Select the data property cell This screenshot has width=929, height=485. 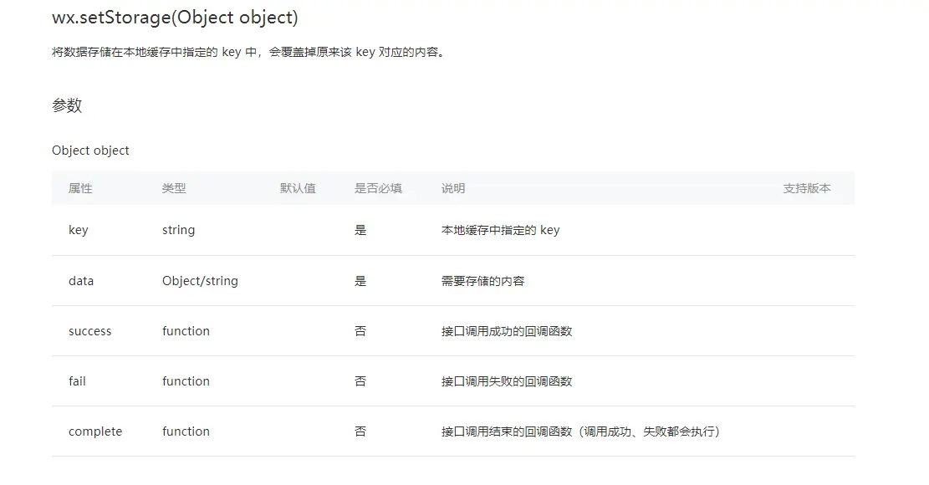pyautogui.click(x=81, y=281)
